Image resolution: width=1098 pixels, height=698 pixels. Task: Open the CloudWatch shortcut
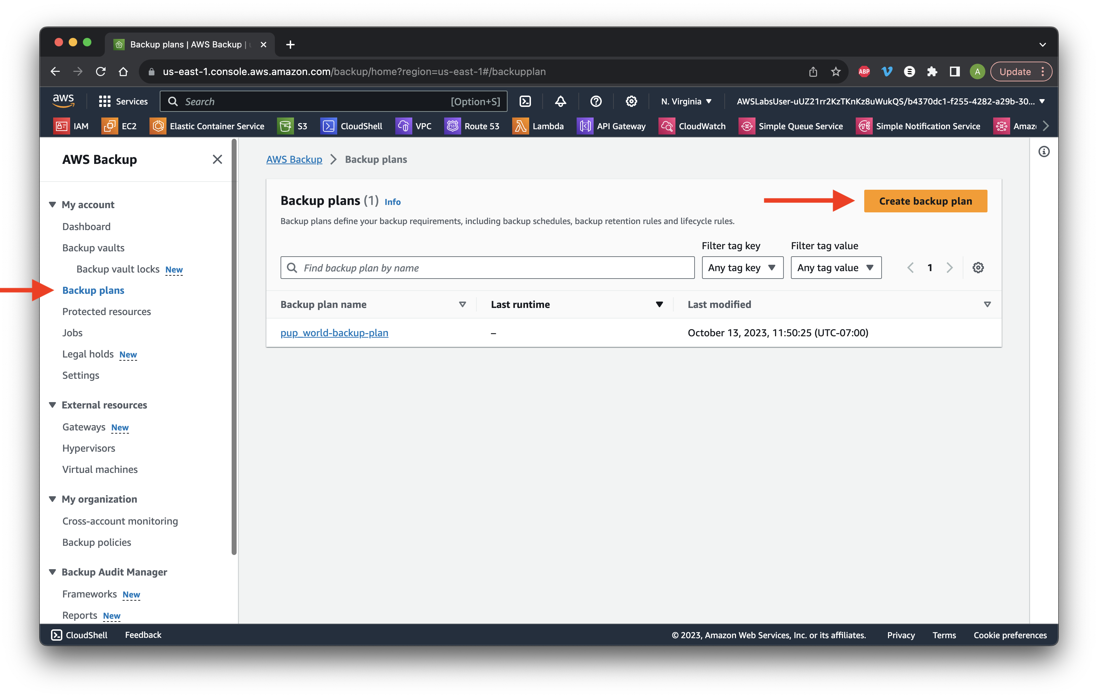[692, 126]
